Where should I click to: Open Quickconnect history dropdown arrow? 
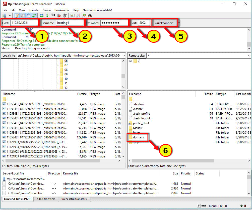(x=179, y=23)
